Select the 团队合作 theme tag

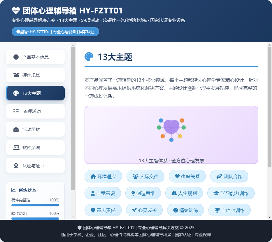229,176
